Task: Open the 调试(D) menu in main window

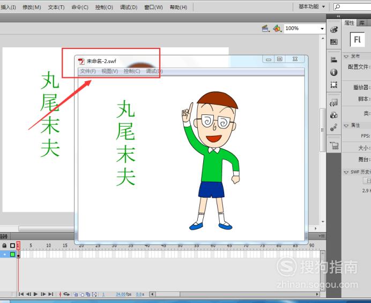Action: [129, 7]
